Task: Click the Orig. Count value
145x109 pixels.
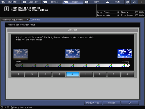Action: coord(118,12)
